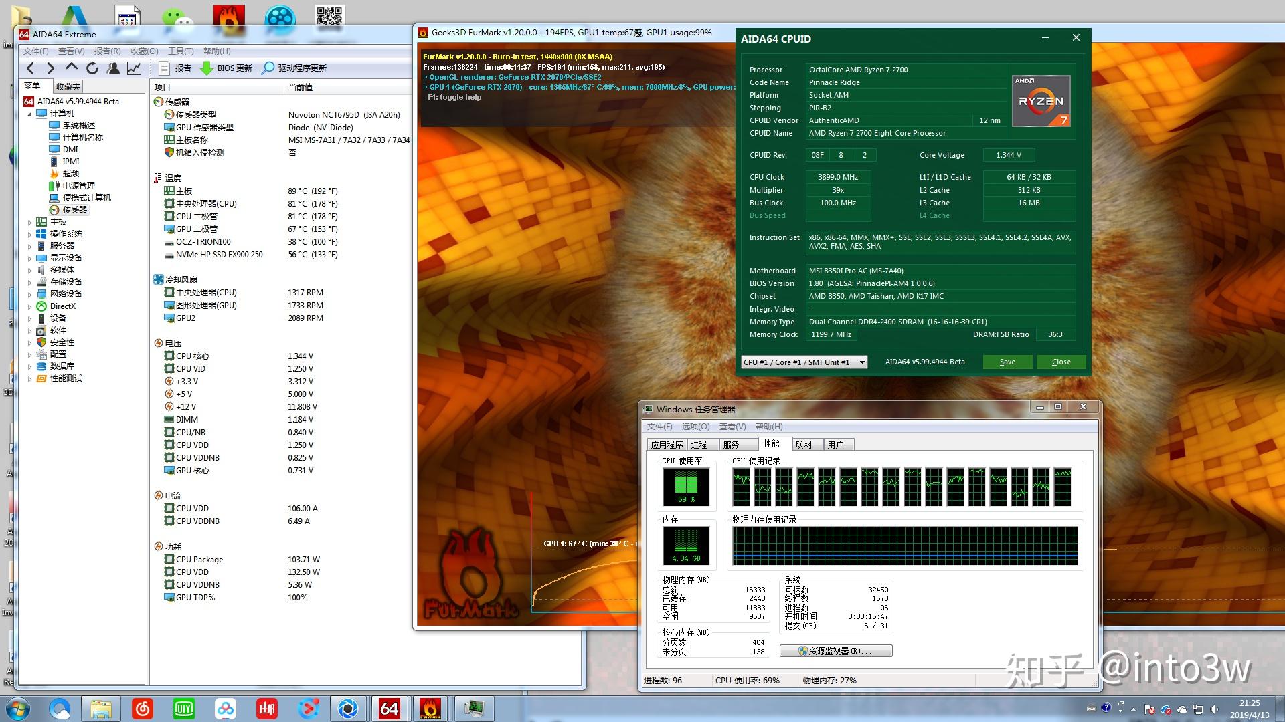Click the Ryzen 7 logo in CPUID
This screenshot has width=1285, height=722.
tap(1041, 101)
